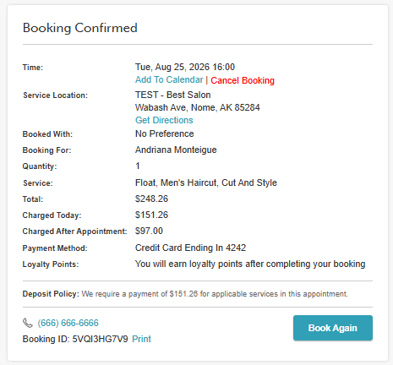Print the booking confirmation
This screenshot has height=365, width=393.
[141, 339]
